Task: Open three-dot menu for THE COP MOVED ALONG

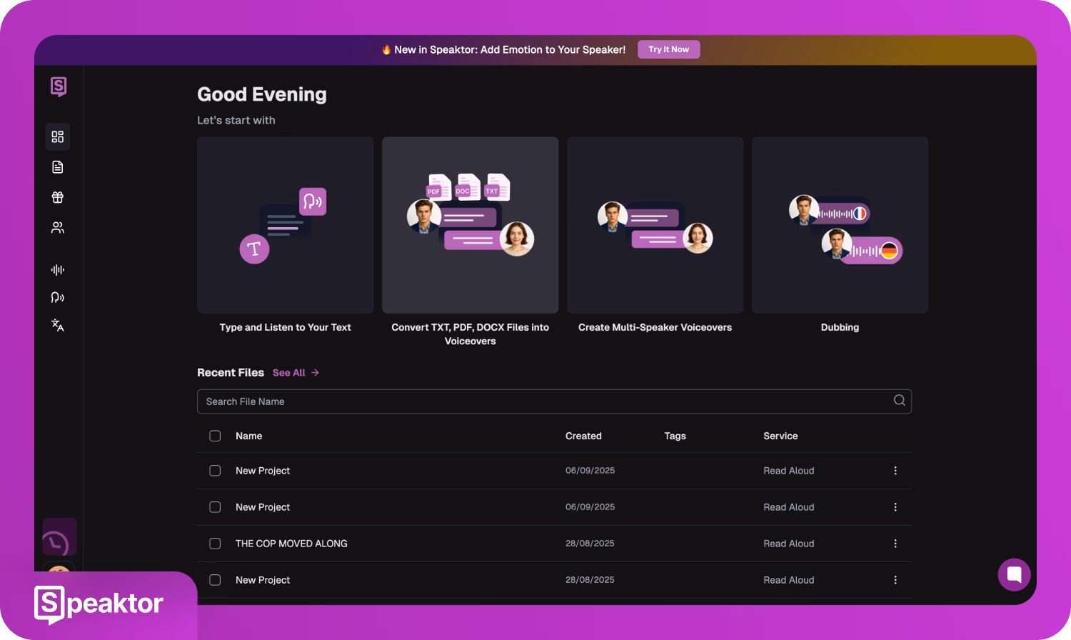Action: (x=895, y=544)
